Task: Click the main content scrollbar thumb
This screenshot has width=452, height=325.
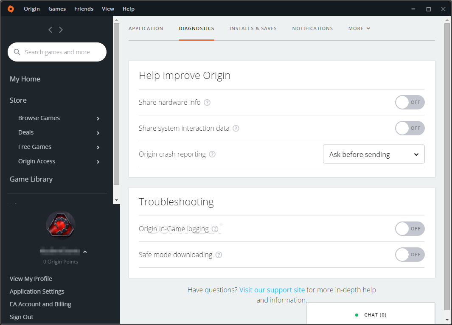Action: pyautogui.click(x=447, y=167)
